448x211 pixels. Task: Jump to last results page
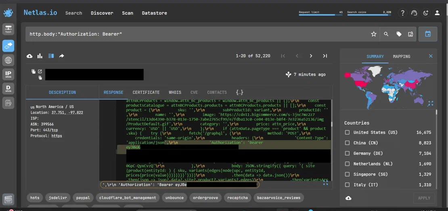click(x=325, y=56)
